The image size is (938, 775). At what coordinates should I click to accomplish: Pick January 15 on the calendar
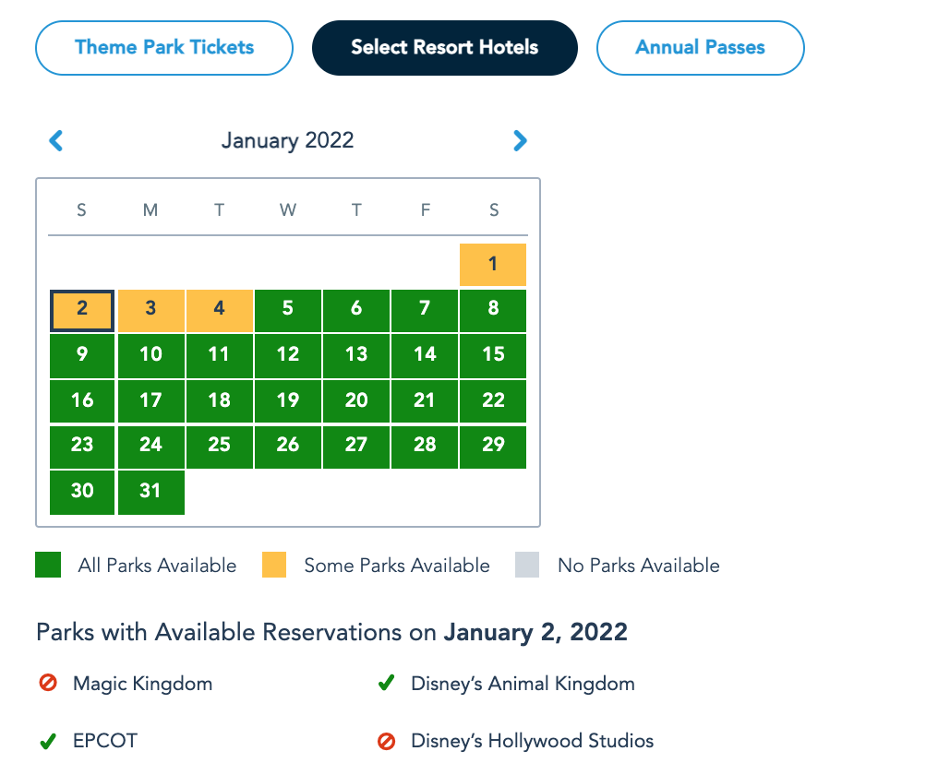(493, 355)
